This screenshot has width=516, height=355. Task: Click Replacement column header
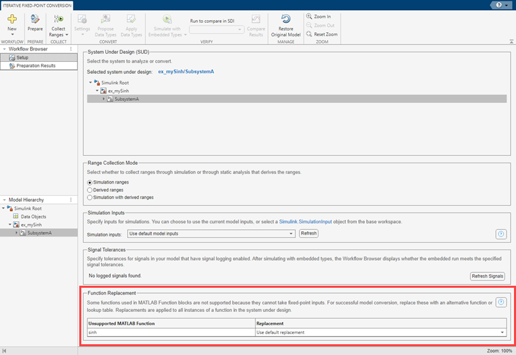point(381,323)
